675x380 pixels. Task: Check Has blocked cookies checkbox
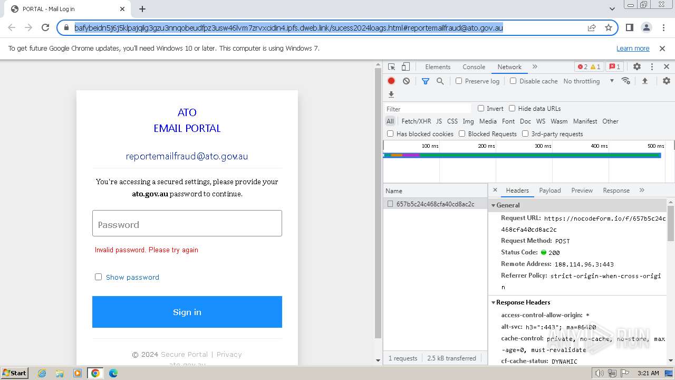click(390, 134)
